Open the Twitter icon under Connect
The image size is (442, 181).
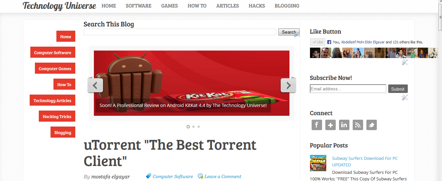372,125
